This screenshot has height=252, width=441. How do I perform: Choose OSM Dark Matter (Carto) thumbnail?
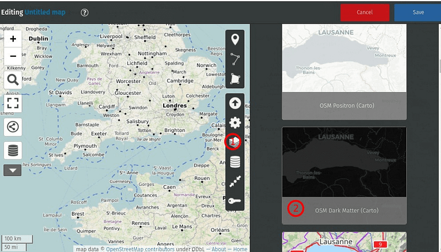(344, 162)
